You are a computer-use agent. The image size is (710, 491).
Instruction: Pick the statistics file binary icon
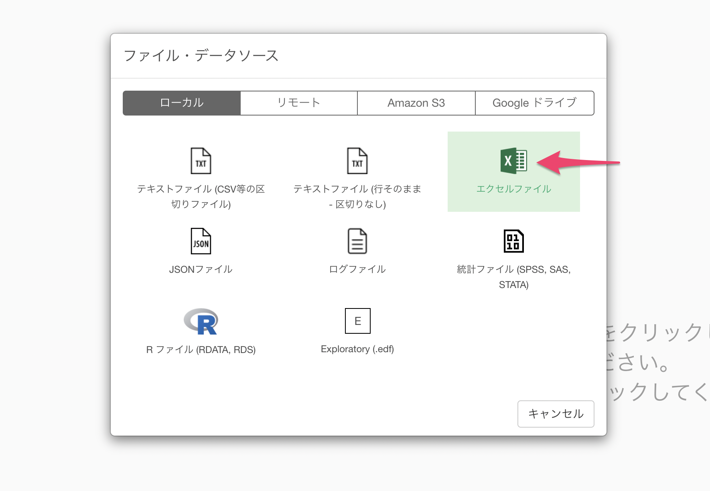pos(513,241)
